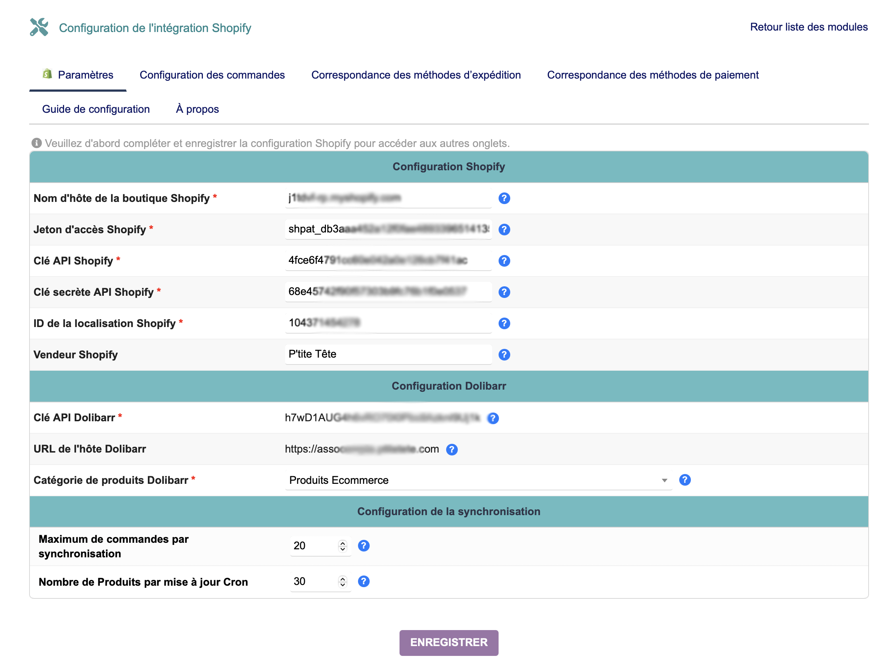The image size is (893, 665).
Task: Click the Dolibarr host URL value
Action: tap(362, 449)
